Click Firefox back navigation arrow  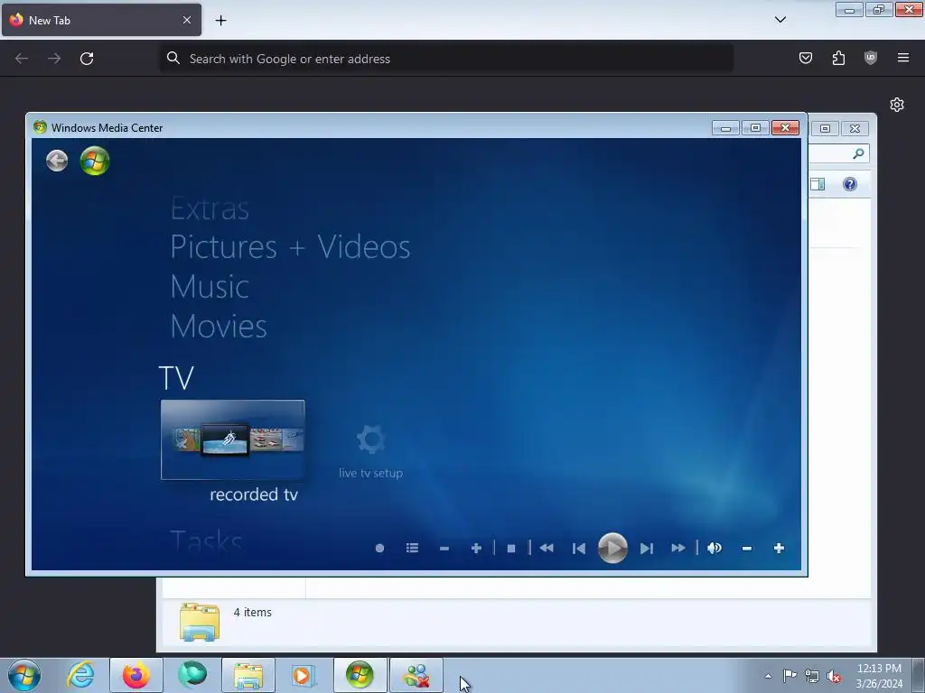coord(22,59)
